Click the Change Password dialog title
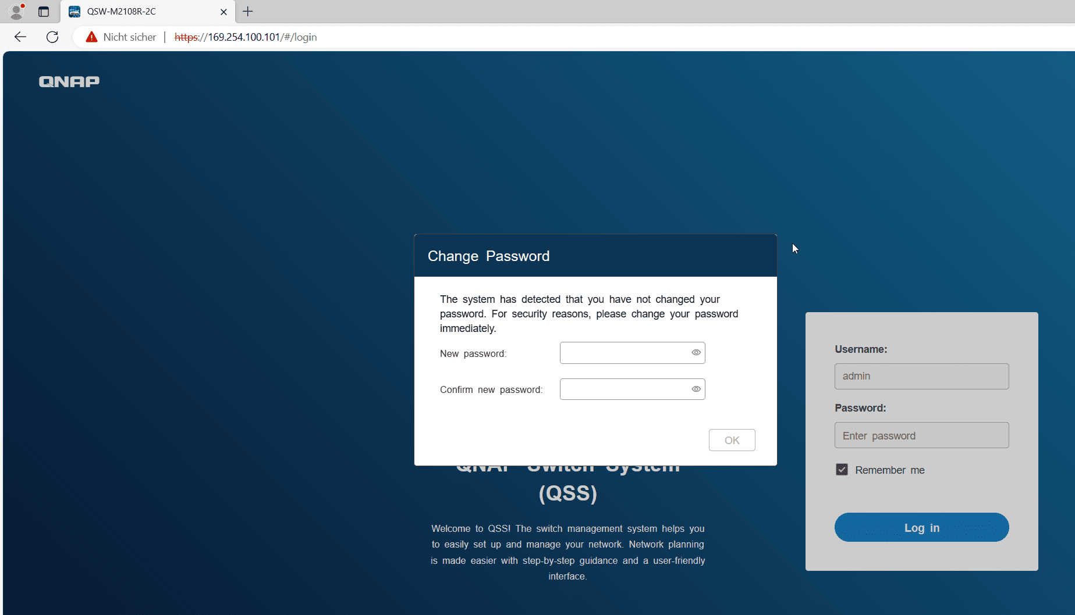This screenshot has height=615, width=1075. (488, 256)
